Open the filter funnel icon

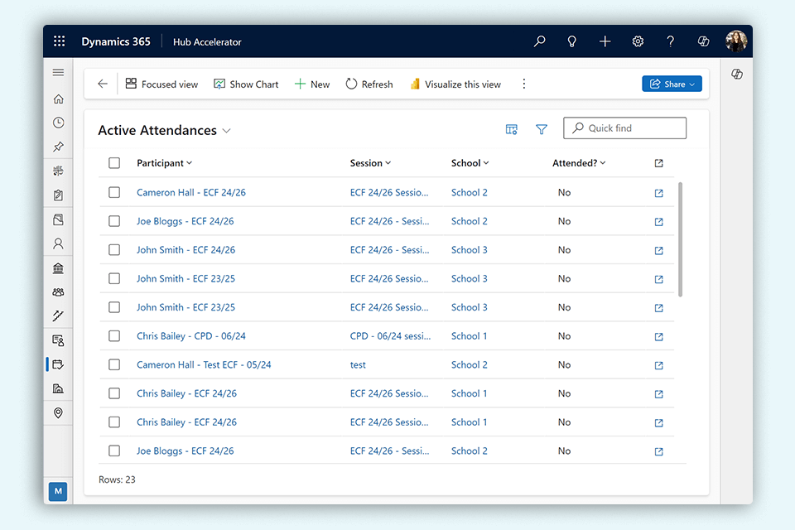(542, 129)
